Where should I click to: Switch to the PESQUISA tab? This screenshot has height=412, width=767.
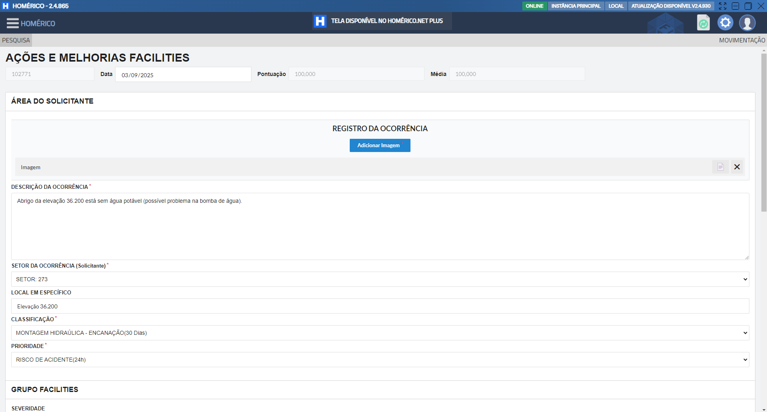[x=16, y=40]
